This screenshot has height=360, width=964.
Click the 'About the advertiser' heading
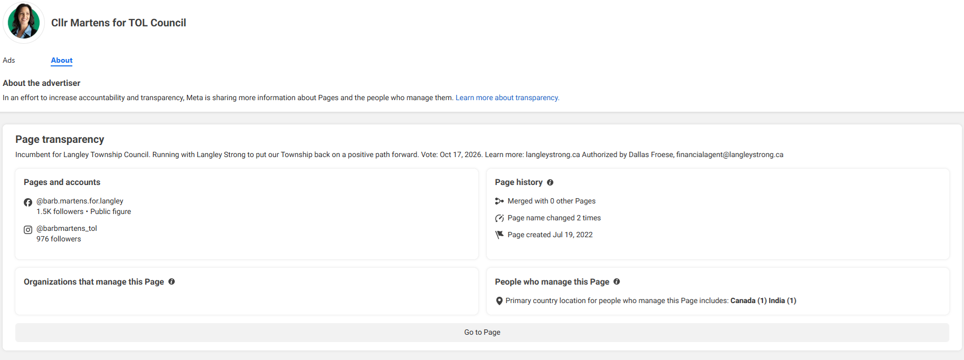click(42, 83)
